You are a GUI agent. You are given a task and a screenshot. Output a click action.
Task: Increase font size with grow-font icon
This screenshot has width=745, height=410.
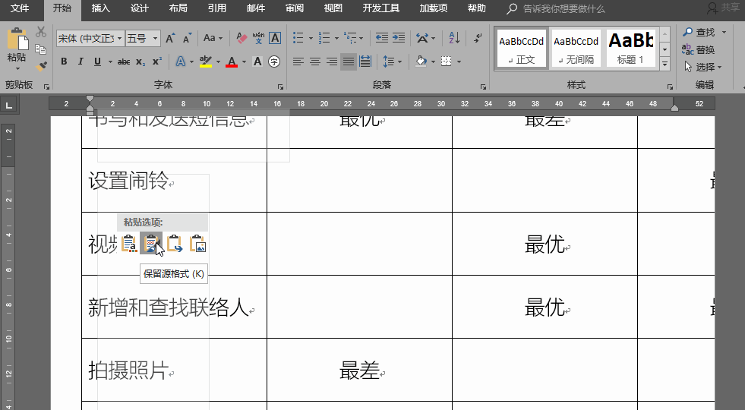coord(170,38)
